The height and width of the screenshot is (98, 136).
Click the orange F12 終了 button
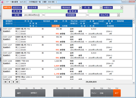tap(117, 93)
